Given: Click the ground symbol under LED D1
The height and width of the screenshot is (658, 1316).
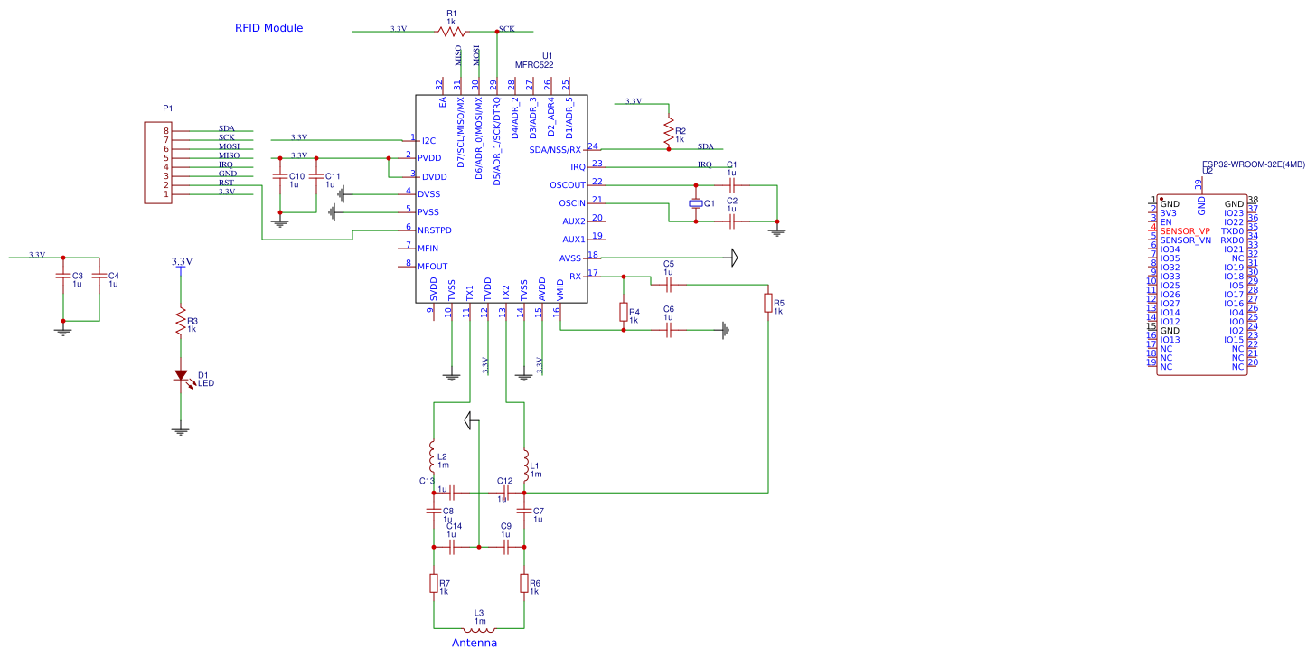Looking at the screenshot, I should point(181,431).
